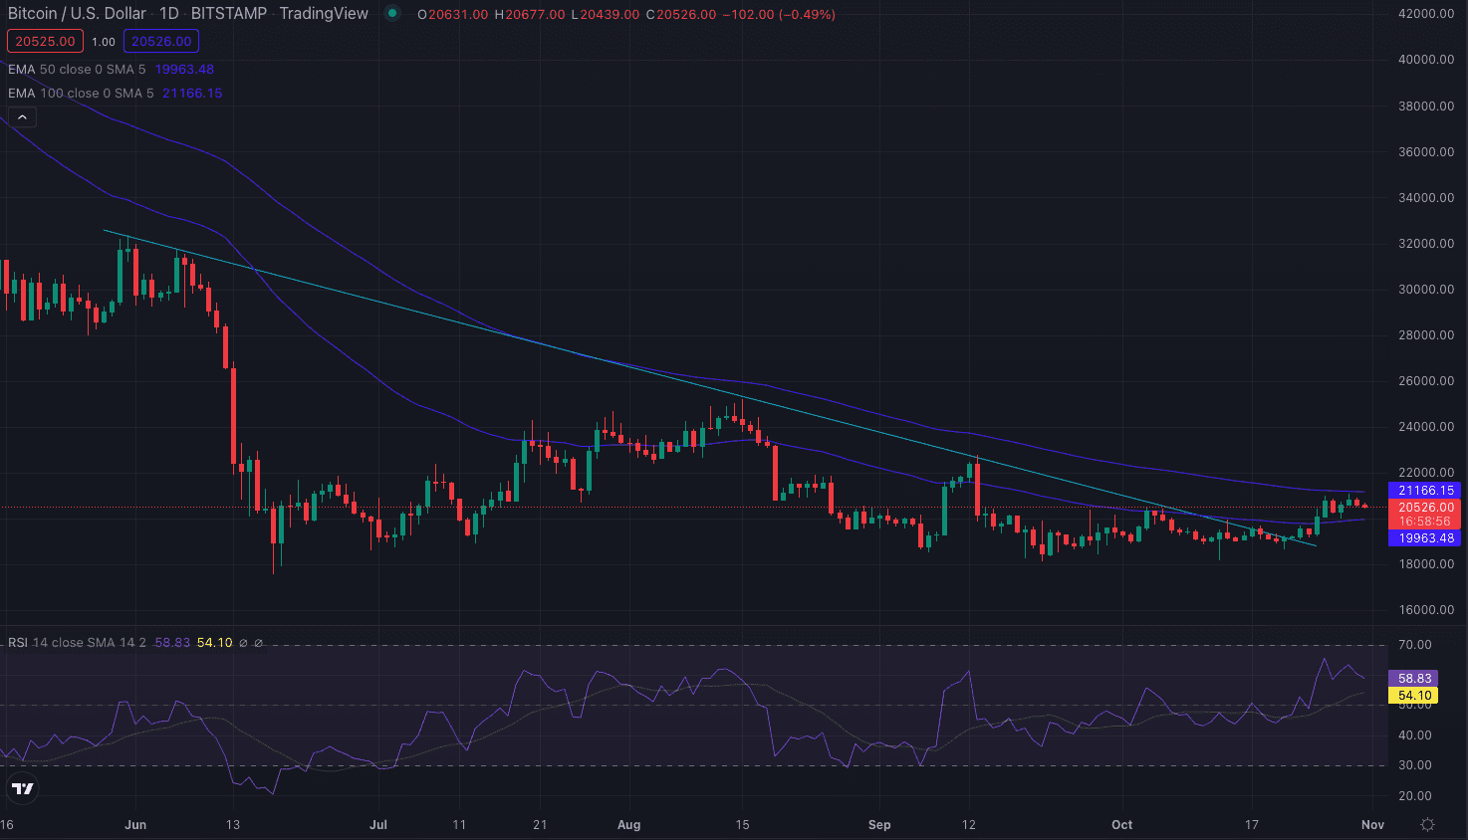This screenshot has height=840, width=1468.
Task: Collapse the indicator legend with chevron
Action: 22,117
